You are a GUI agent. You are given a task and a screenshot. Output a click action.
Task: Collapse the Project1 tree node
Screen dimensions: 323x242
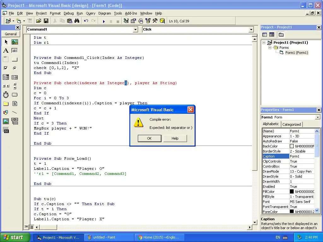click(x=264, y=43)
